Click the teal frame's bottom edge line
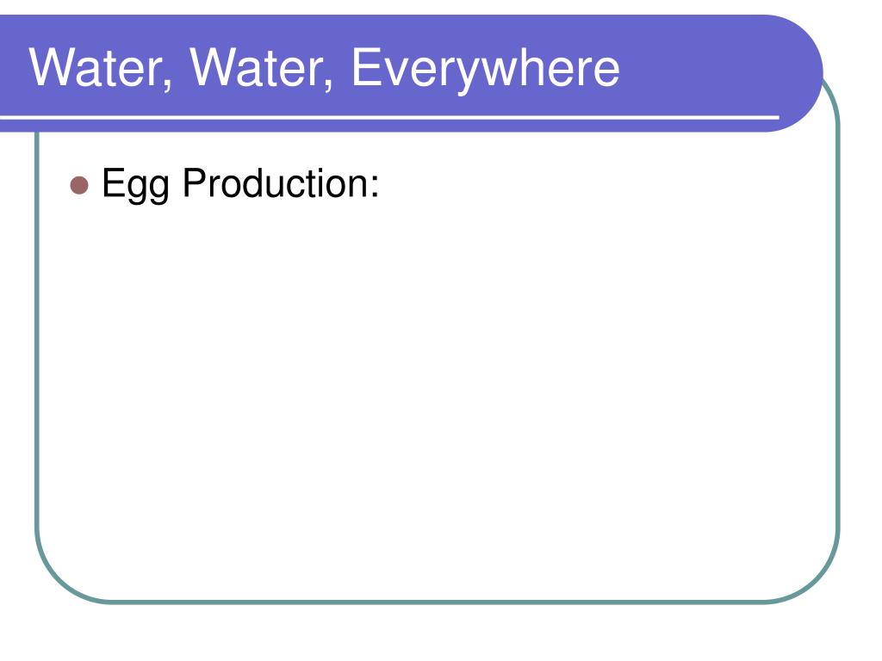This screenshot has height=661, width=882. (438, 602)
